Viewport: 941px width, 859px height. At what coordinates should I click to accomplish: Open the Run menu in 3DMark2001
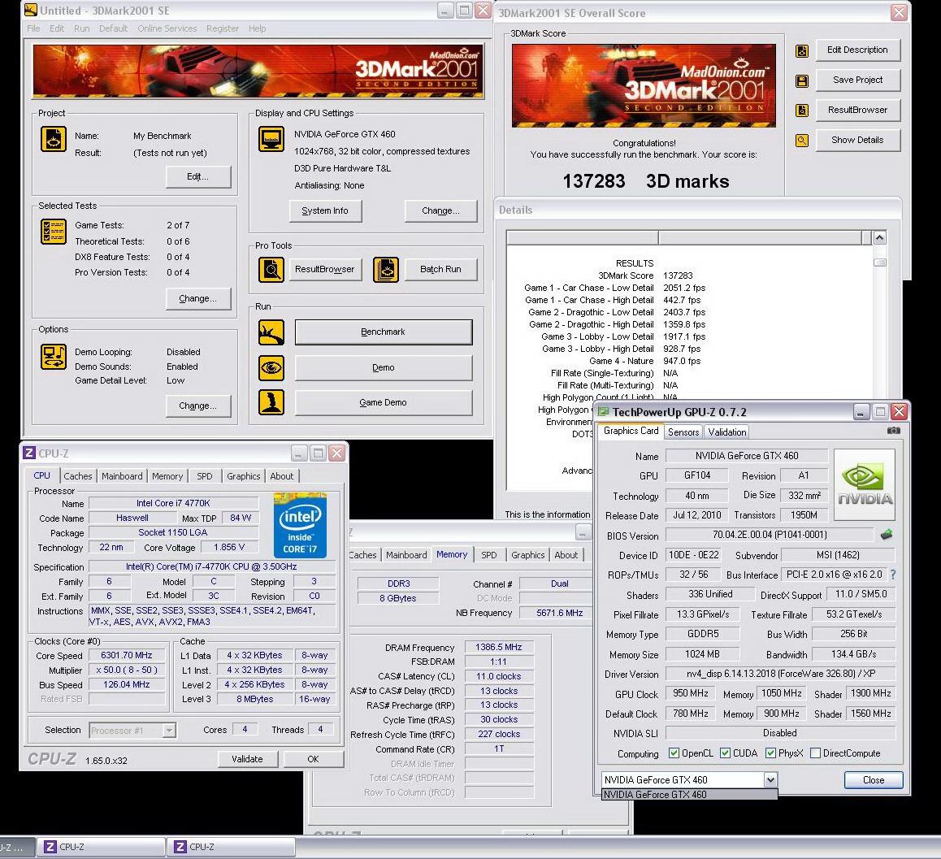coord(81,28)
